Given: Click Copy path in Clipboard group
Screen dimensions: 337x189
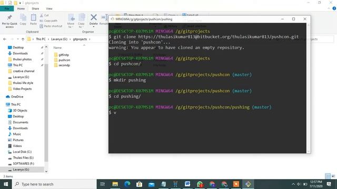Looking at the screenshot, I should click(x=48, y=21).
